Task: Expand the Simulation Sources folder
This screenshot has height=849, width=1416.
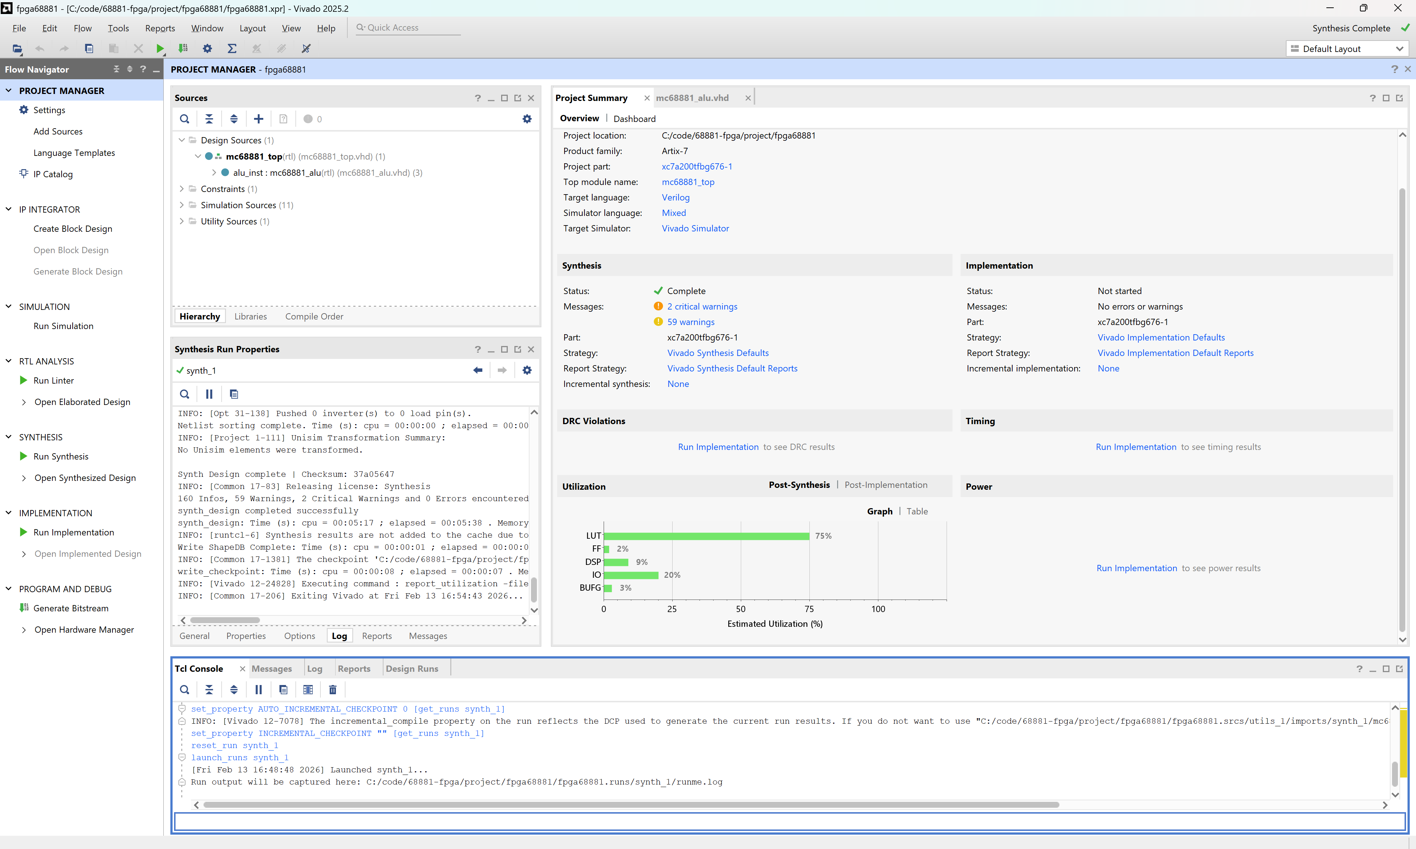Action: coord(182,205)
